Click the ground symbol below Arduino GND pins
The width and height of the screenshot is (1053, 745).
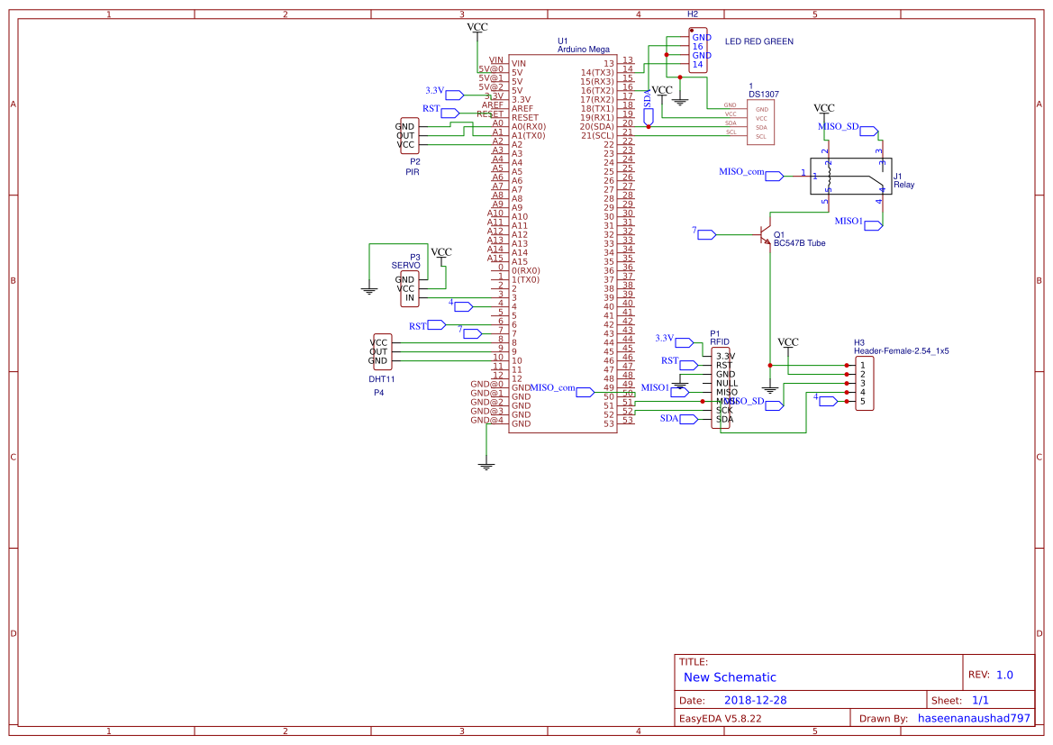486,465
